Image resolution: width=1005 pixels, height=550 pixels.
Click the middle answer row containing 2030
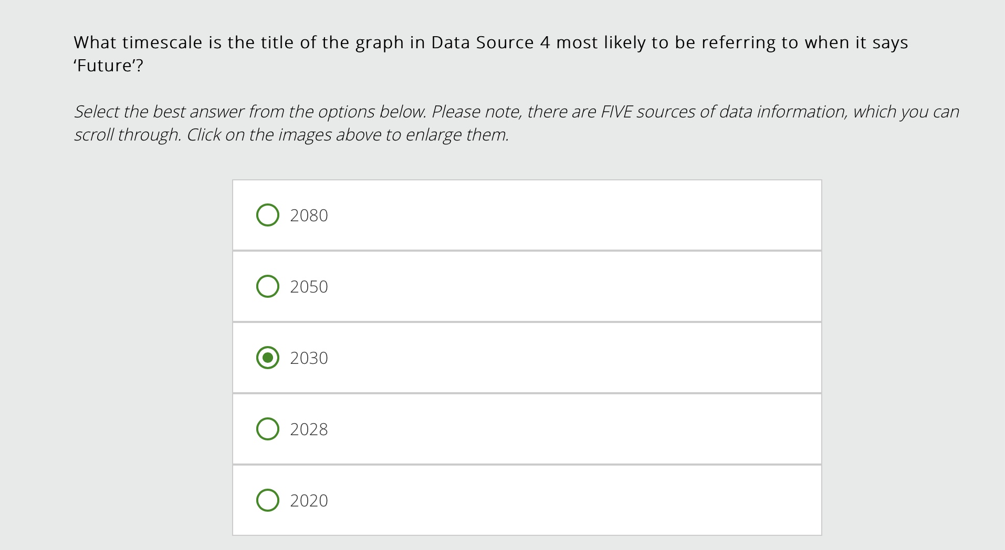pos(525,358)
